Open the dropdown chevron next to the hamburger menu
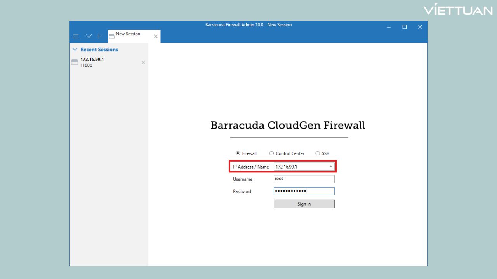This screenshot has width=497, height=279. click(89, 36)
